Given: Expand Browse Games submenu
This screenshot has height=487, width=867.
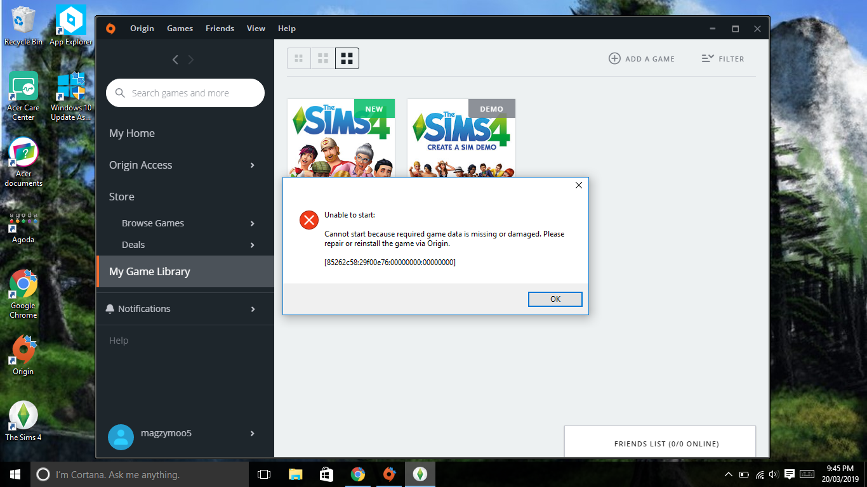Looking at the screenshot, I should [253, 223].
